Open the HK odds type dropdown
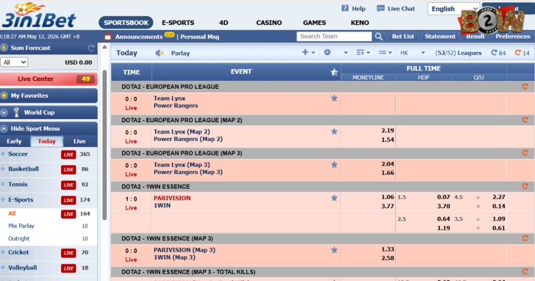 (413, 53)
